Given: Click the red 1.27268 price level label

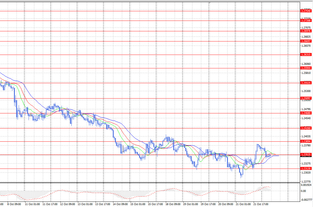Looking at the screenshot, I should coord(306,21).
